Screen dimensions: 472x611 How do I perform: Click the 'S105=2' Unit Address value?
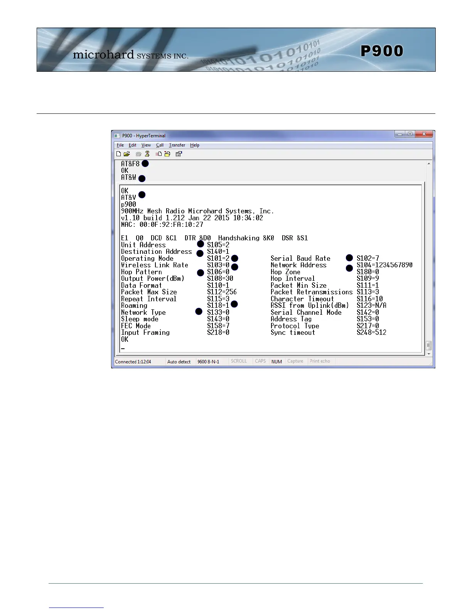[218, 245]
